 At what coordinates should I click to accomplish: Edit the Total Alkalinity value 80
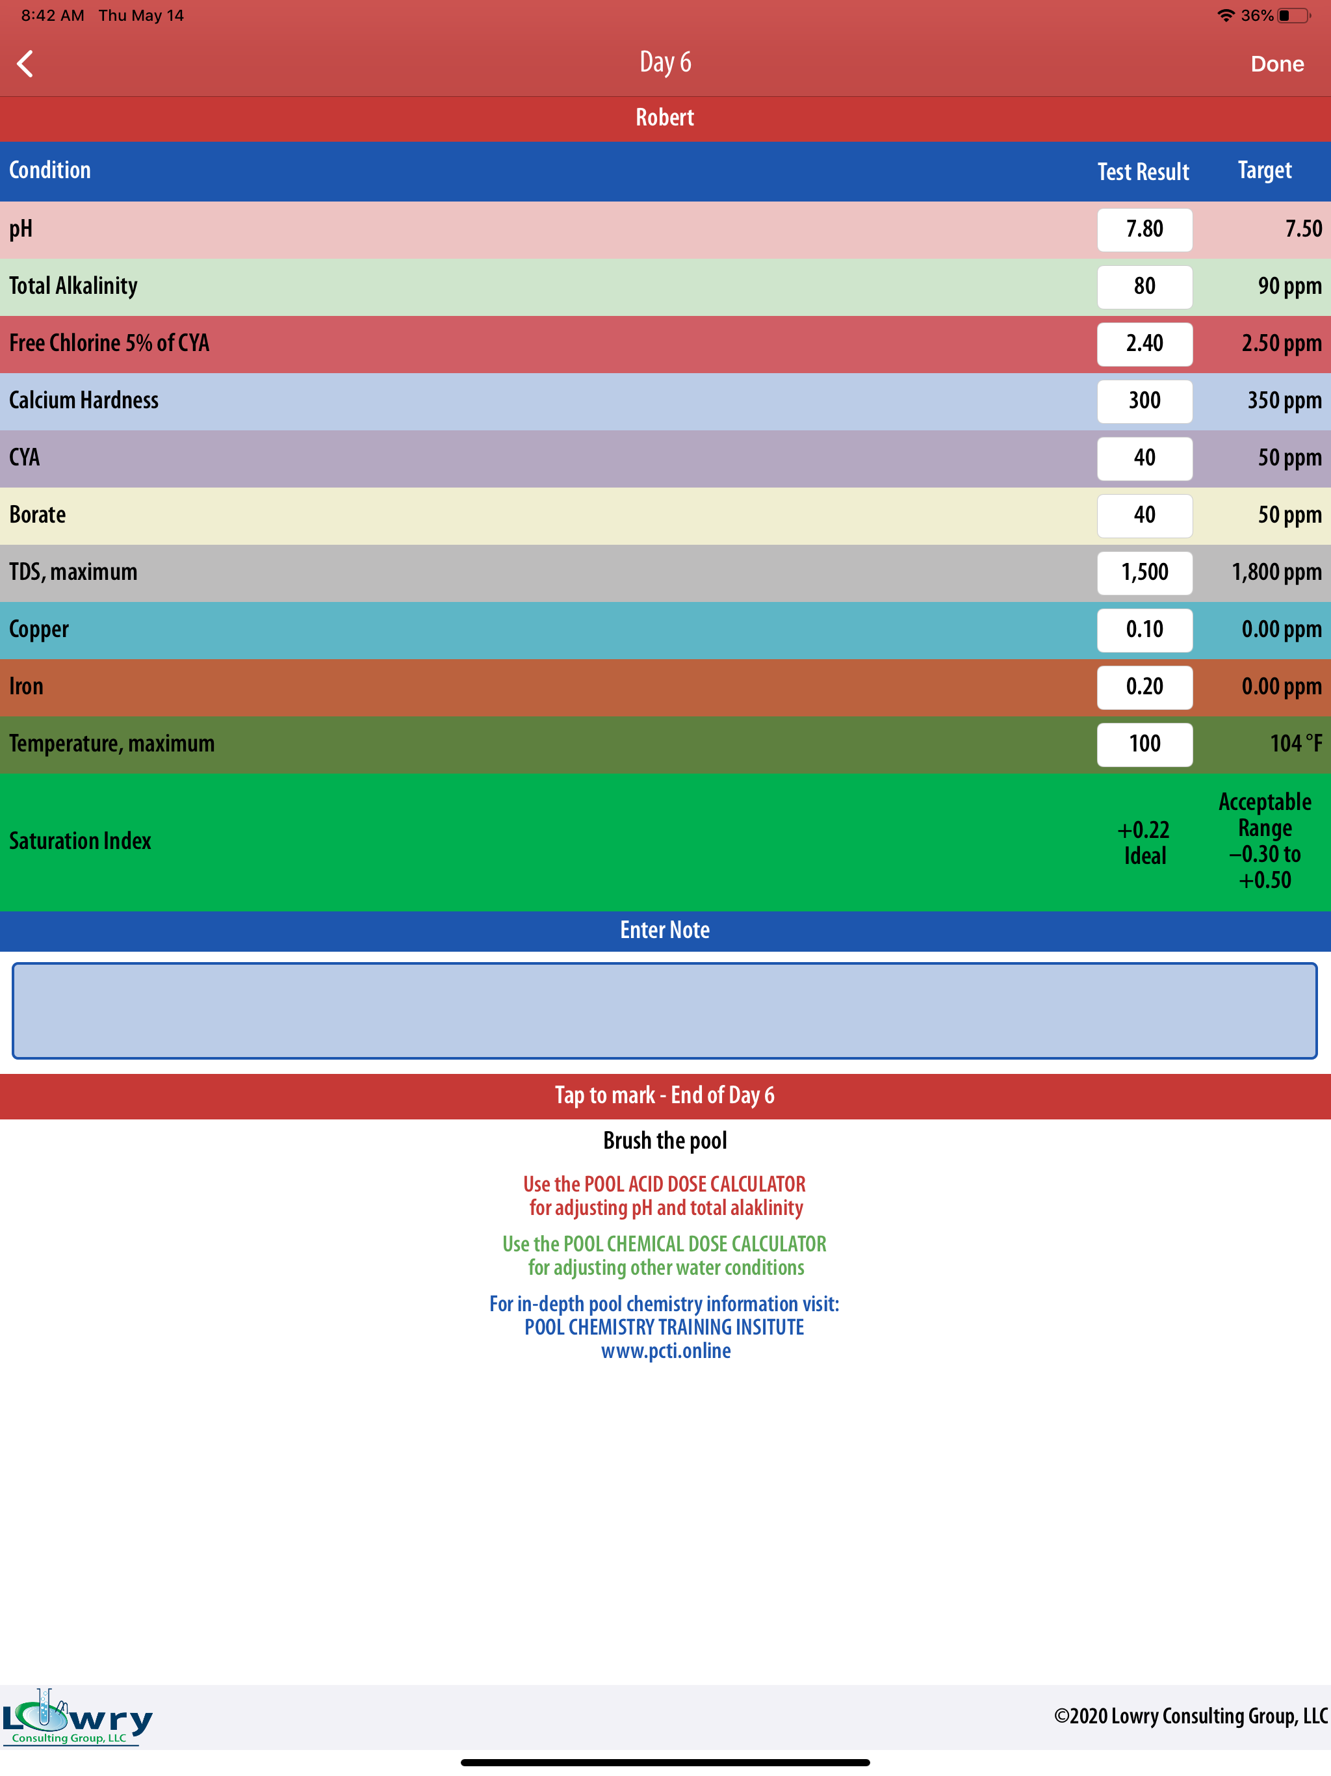pyautogui.click(x=1144, y=286)
